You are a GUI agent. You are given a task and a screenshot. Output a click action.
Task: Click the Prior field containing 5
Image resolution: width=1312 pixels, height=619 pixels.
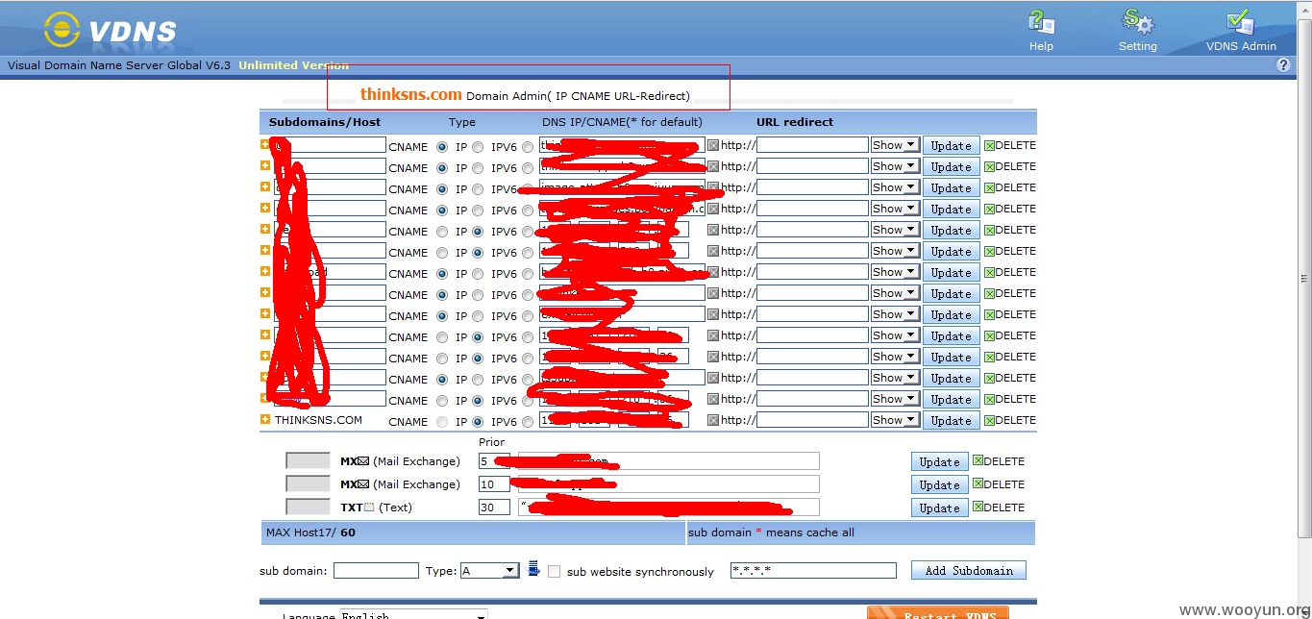494,461
